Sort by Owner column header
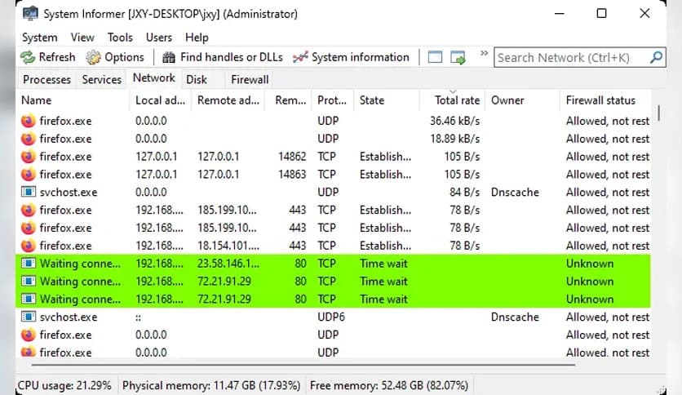The image size is (682, 395). (x=522, y=100)
